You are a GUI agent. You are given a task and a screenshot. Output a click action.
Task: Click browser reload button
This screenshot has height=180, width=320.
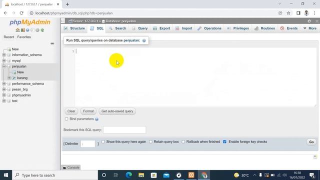tap(21, 13)
